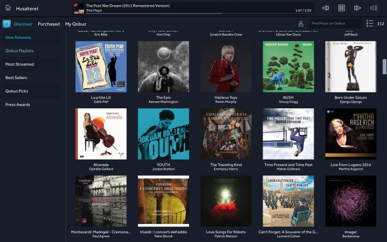
Task: Click the Paul Agnew artist name
Action: 101,236
